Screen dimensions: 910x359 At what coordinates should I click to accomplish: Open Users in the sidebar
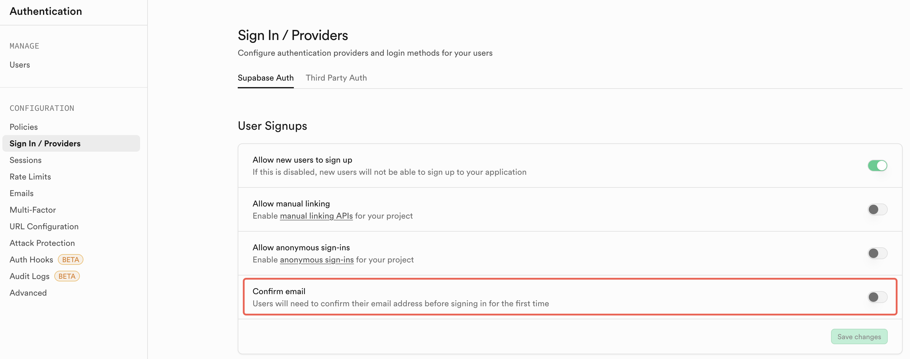20,65
